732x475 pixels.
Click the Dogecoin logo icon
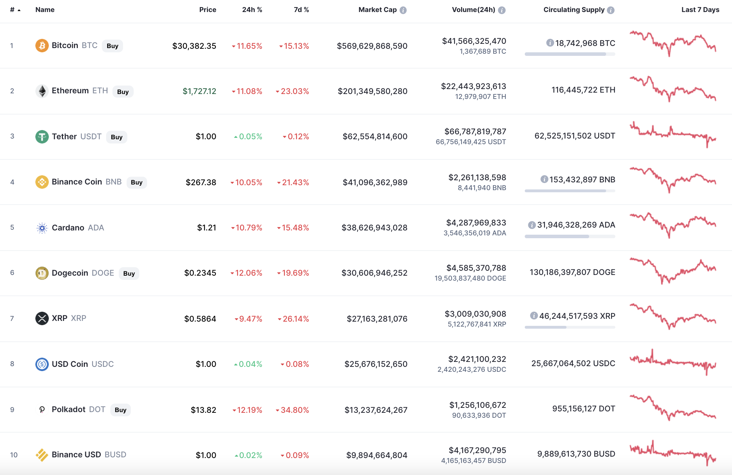(42, 273)
